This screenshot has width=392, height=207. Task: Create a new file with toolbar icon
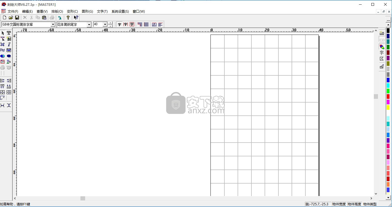click(4, 18)
